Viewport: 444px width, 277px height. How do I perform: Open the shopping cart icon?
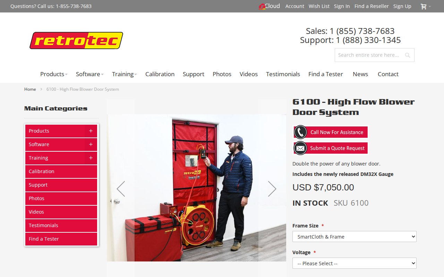424,6
